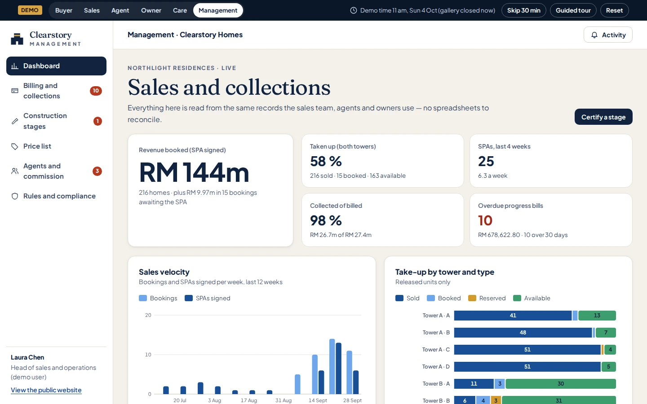Switch to the Care role tab
This screenshot has width=647, height=404.
tap(180, 10)
